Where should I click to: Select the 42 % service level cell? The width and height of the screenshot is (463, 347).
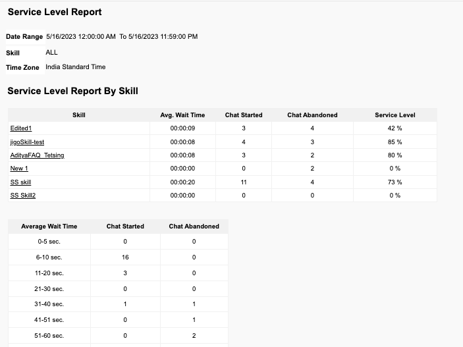point(395,128)
